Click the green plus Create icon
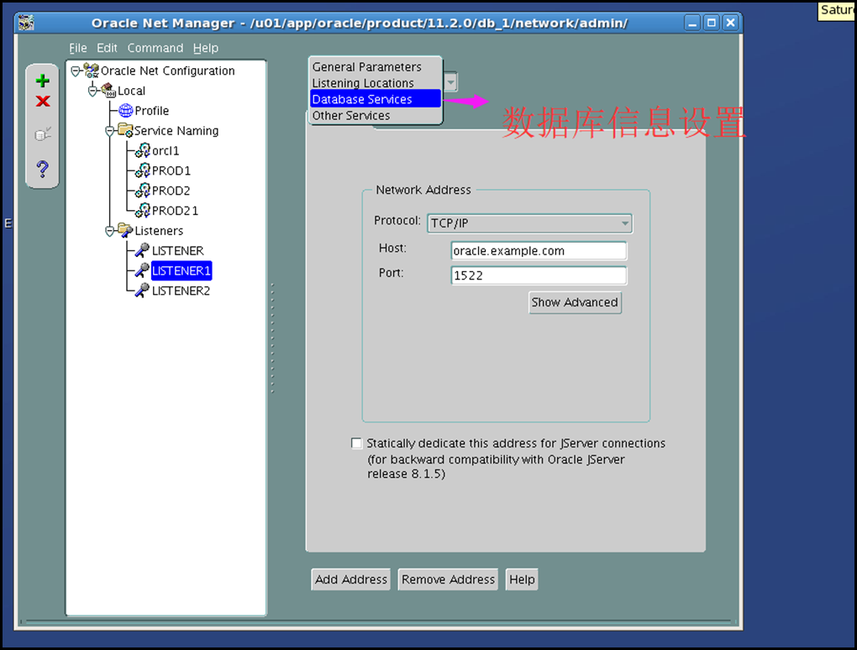The width and height of the screenshot is (857, 650). [x=43, y=81]
